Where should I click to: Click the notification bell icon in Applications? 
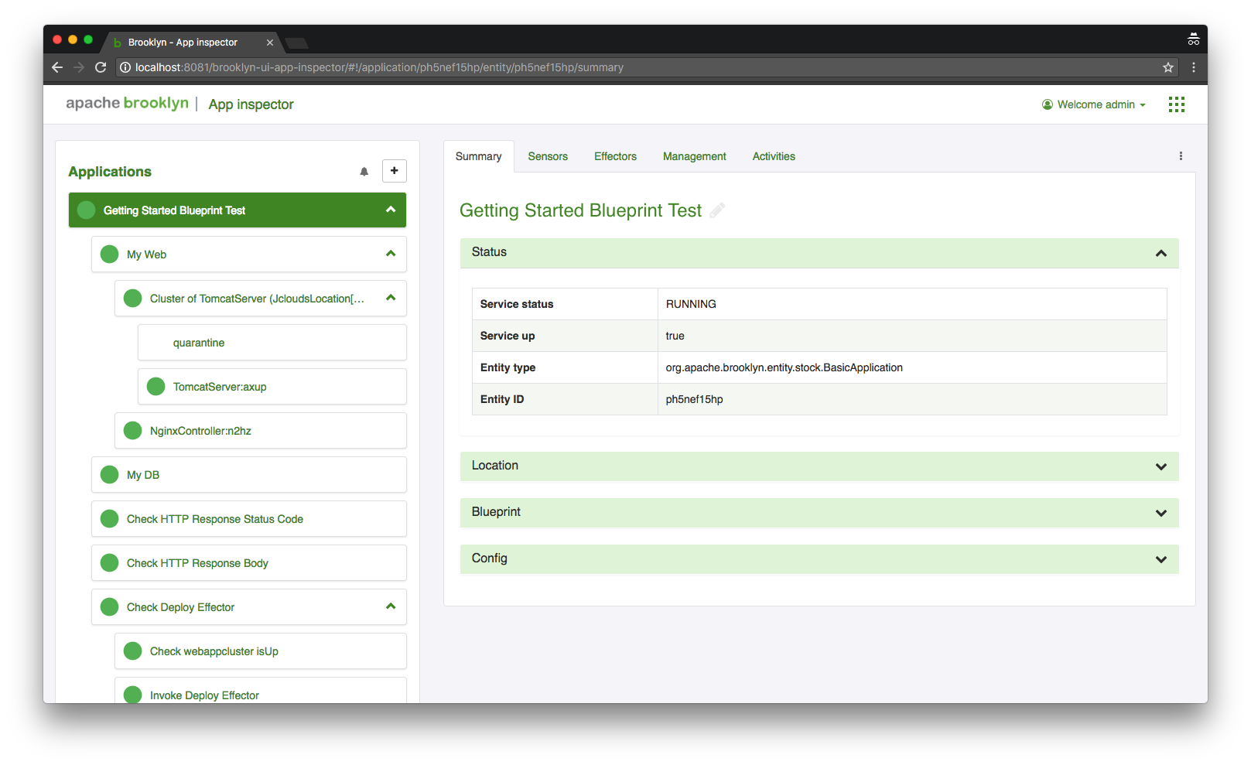pos(364,172)
